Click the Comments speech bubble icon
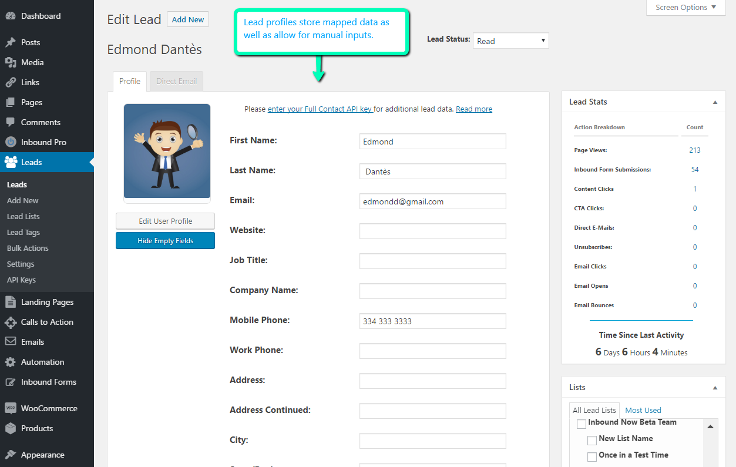This screenshot has width=736, height=467. pyautogui.click(x=10, y=122)
